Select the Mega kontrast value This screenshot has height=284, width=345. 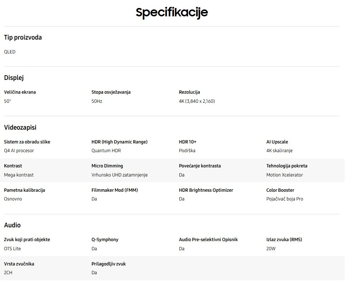tap(19, 175)
